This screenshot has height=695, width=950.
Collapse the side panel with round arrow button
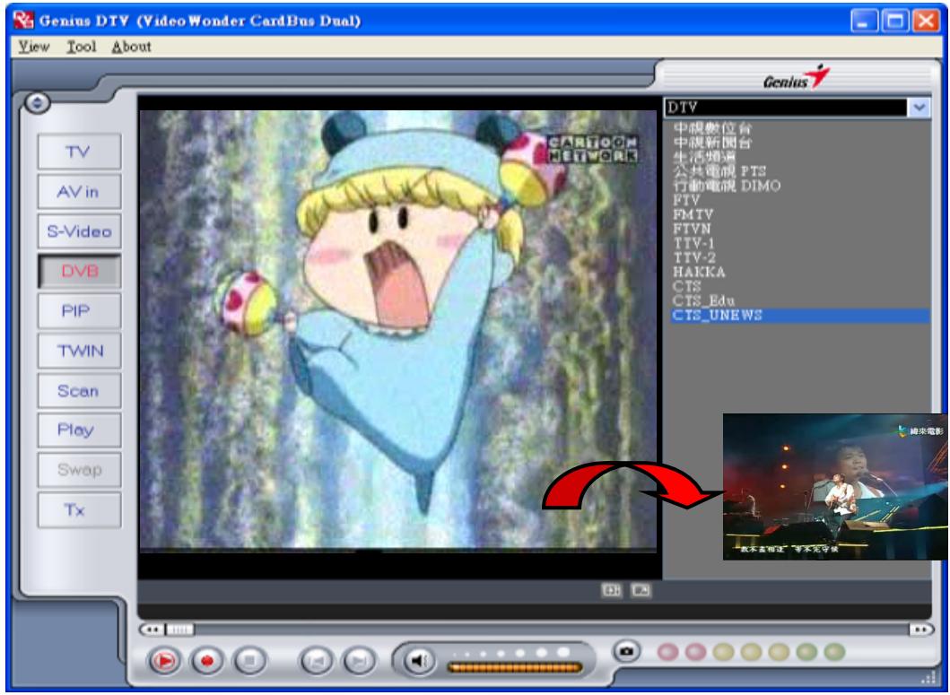pyautogui.click(x=37, y=104)
